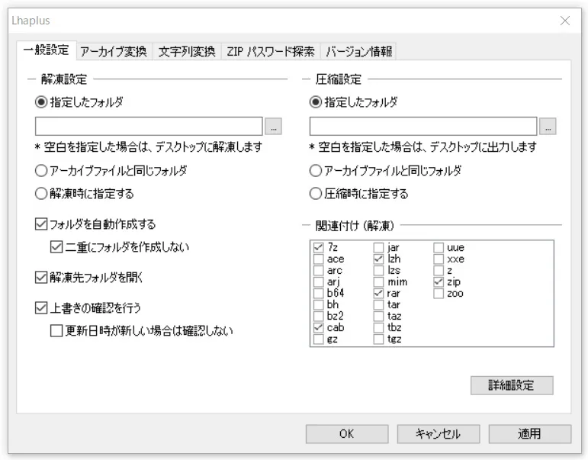Browse for extraction folder with ... button
The height and width of the screenshot is (460, 588).
(273, 126)
